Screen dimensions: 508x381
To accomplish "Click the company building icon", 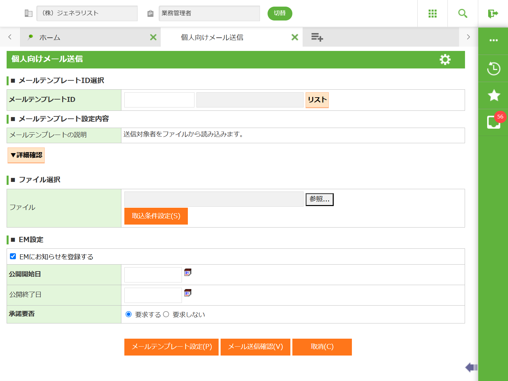I will (28, 13).
